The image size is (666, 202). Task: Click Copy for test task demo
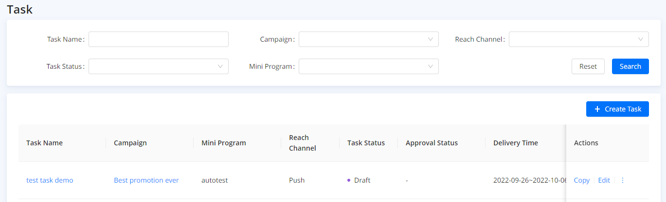coord(581,180)
